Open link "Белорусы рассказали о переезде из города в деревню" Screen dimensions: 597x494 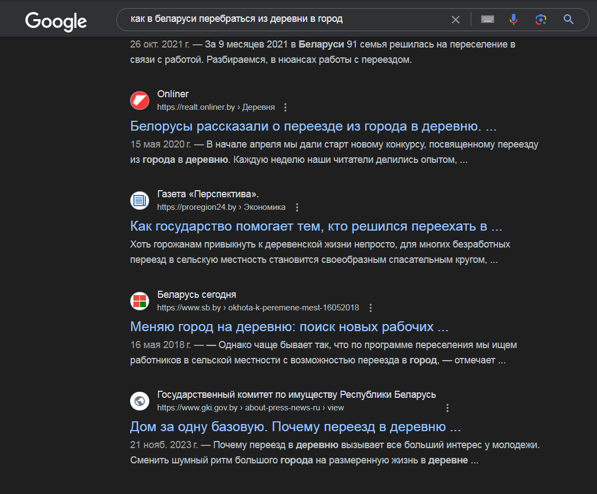(313, 126)
